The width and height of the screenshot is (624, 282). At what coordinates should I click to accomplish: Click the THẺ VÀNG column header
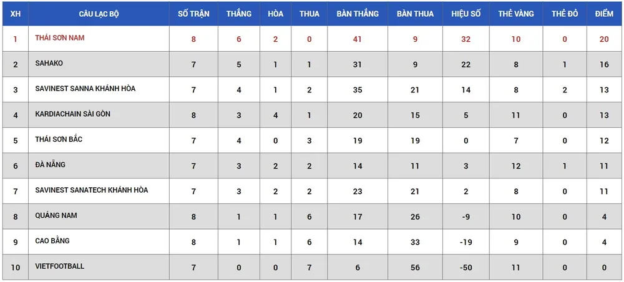[515, 14]
